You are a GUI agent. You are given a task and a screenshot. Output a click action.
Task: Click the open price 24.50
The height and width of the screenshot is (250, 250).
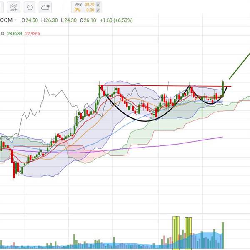pyautogui.click(x=32, y=20)
